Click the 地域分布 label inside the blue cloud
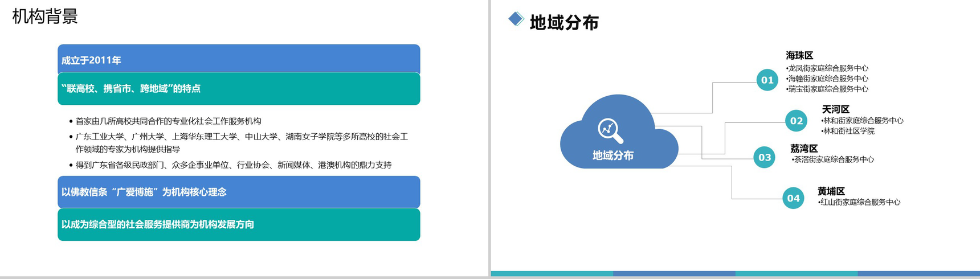The width and height of the screenshot is (980, 279). (x=612, y=155)
